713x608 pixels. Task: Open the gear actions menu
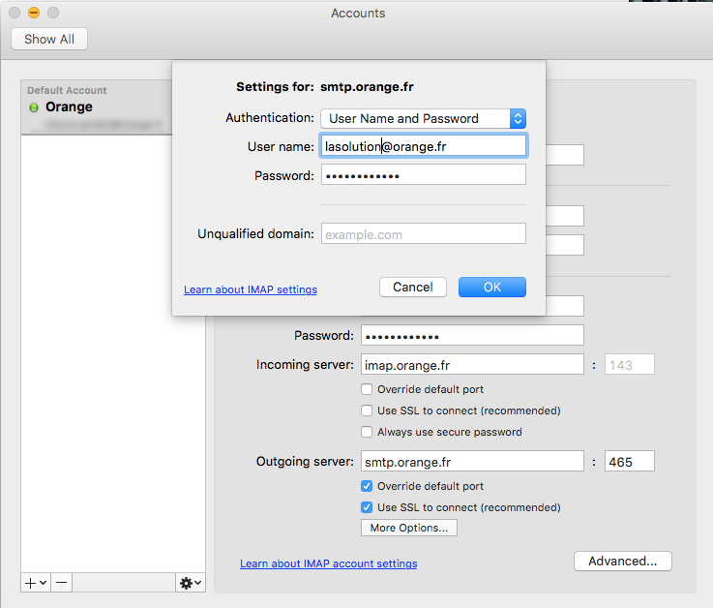[x=190, y=583]
